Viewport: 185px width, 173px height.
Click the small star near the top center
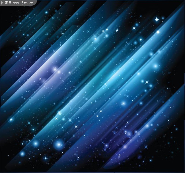117,30
